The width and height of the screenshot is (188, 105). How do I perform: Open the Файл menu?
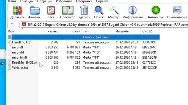coord(12,1)
